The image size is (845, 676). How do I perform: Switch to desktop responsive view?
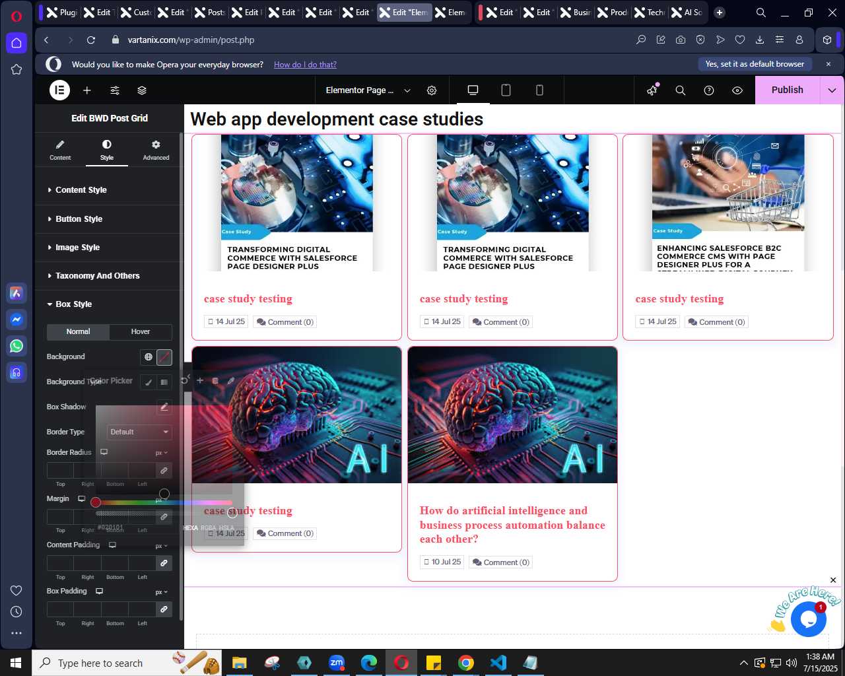(473, 90)
